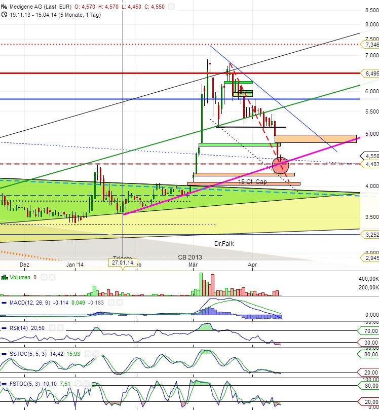Open MACD indicator settings gear
This screenshot has width=379, height=410.
111,303
